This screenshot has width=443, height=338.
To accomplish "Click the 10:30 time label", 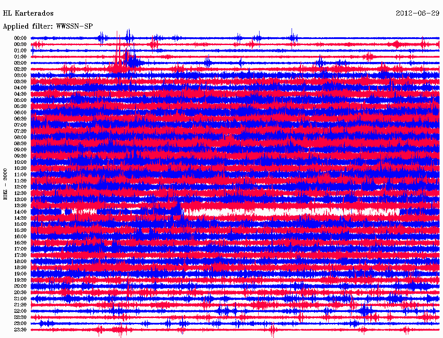I will tap(20, 169).
